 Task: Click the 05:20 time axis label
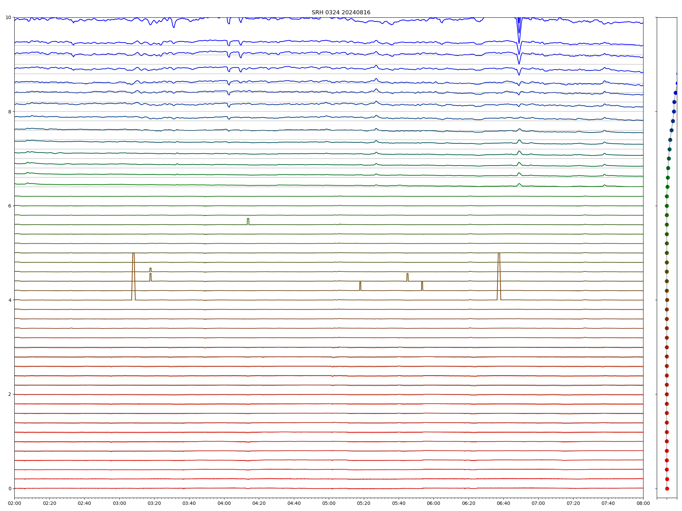pyautogui.click(x=364, y=503)
